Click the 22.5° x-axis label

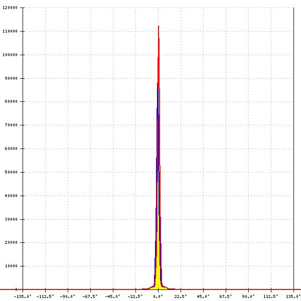[181, 296]
